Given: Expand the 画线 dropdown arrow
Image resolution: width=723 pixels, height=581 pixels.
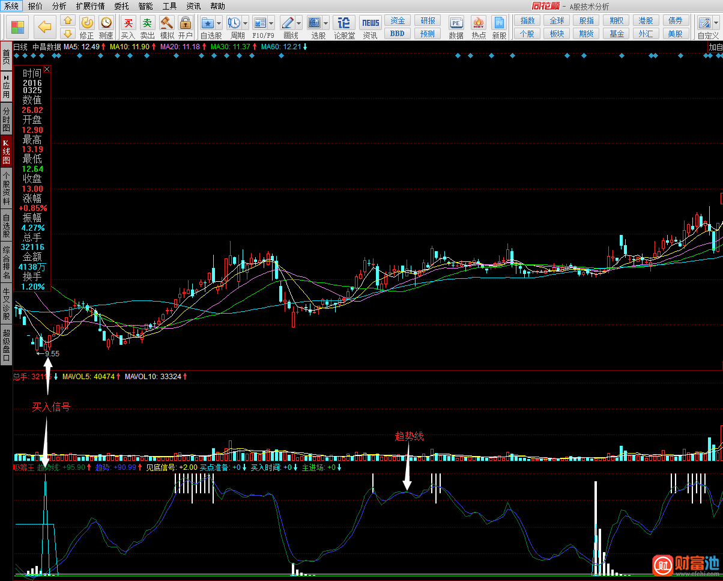Looking at the screenshot, I should (299, 23).
